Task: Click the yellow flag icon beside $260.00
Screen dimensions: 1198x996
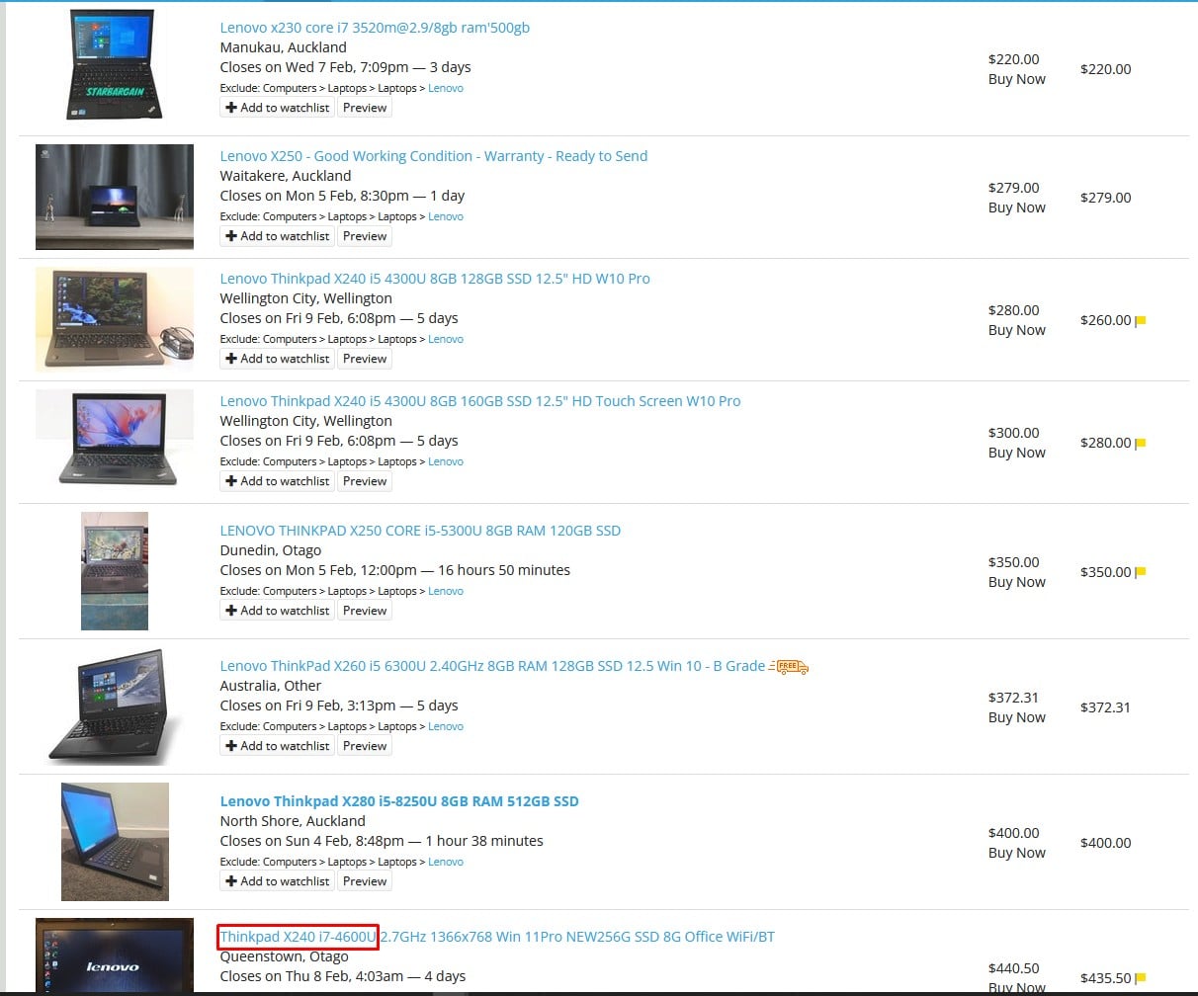Action: [x=1140, y=321]
